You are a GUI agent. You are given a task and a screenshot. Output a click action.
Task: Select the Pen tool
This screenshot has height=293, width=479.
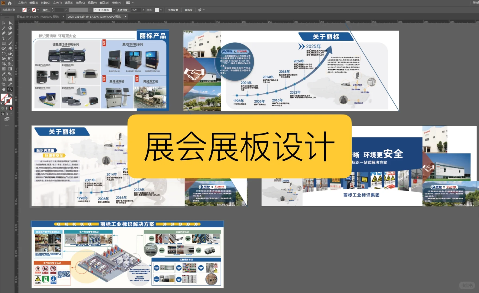coord(4,33)
